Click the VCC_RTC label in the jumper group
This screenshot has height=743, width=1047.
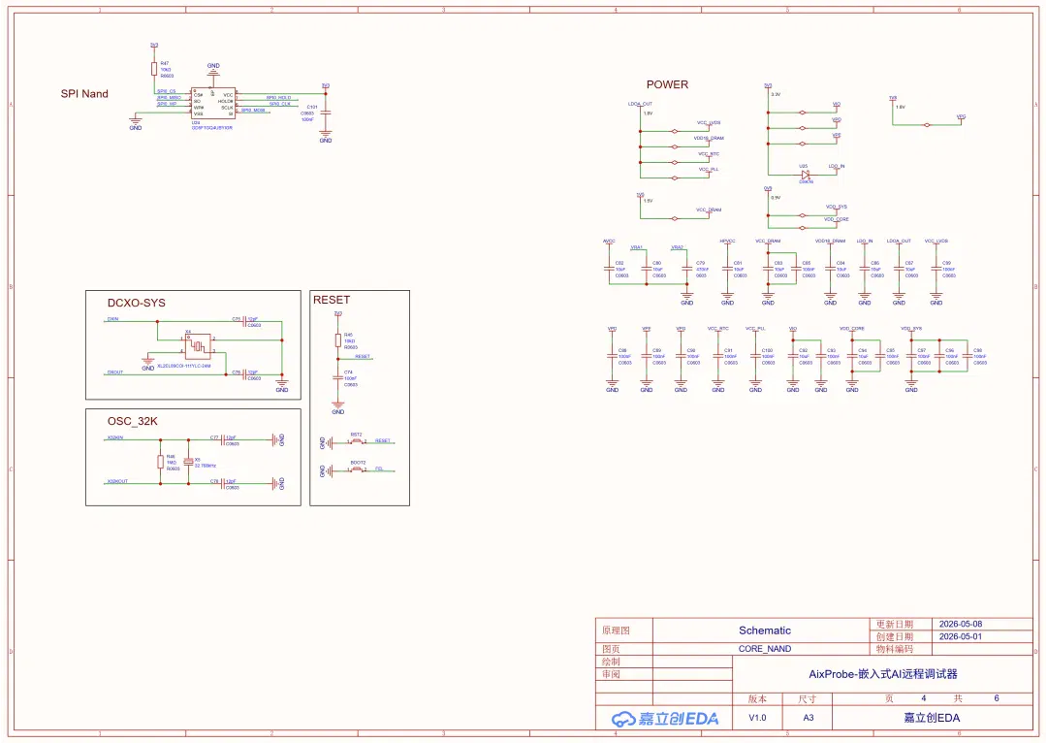coord(709,153)
